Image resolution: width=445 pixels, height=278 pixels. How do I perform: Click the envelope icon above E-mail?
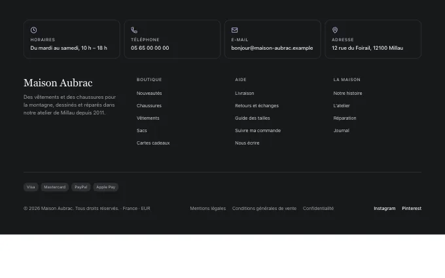[x=234, y=30]
